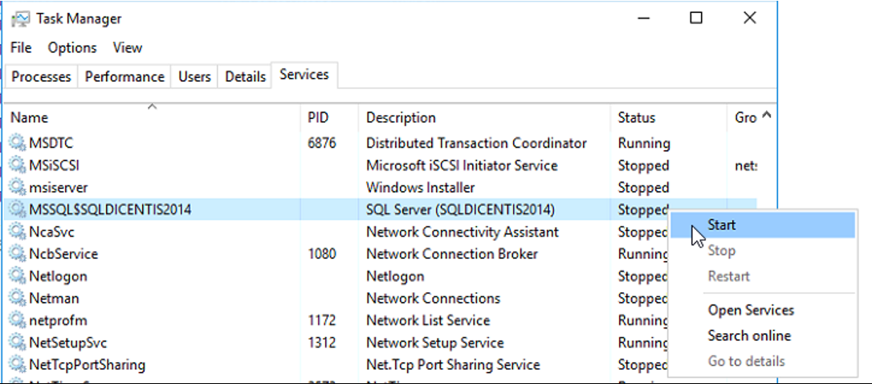The image size is (872, 384).
Task: Click the MSiSCSI service gear icon
Action: click(17, 165)
